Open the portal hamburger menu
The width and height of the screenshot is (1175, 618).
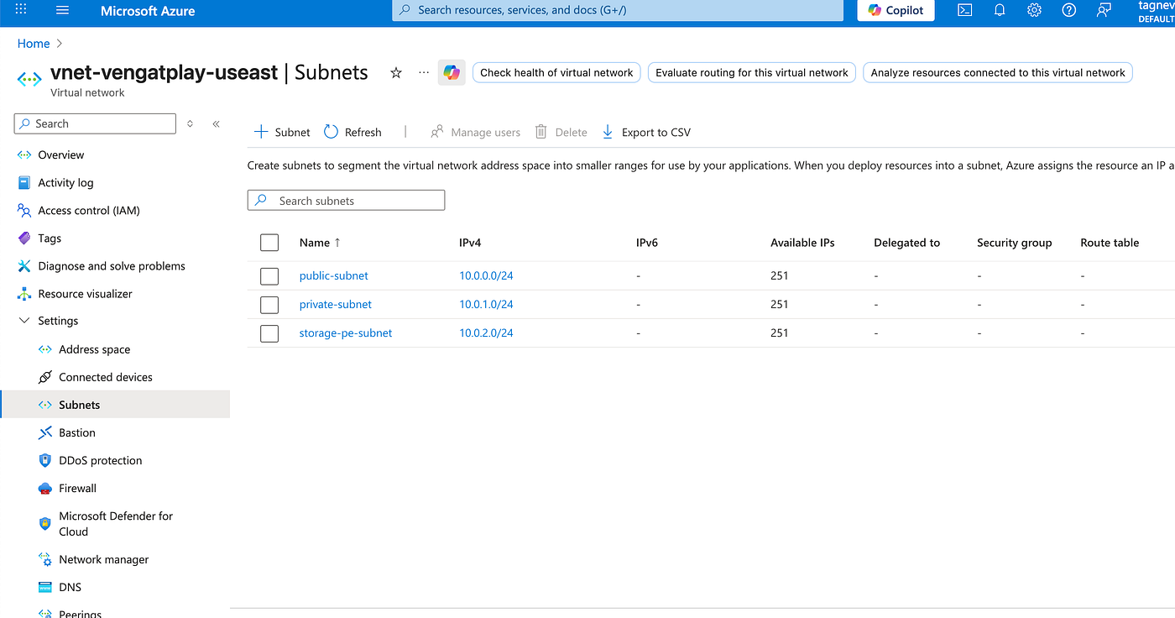coord(62,10)
